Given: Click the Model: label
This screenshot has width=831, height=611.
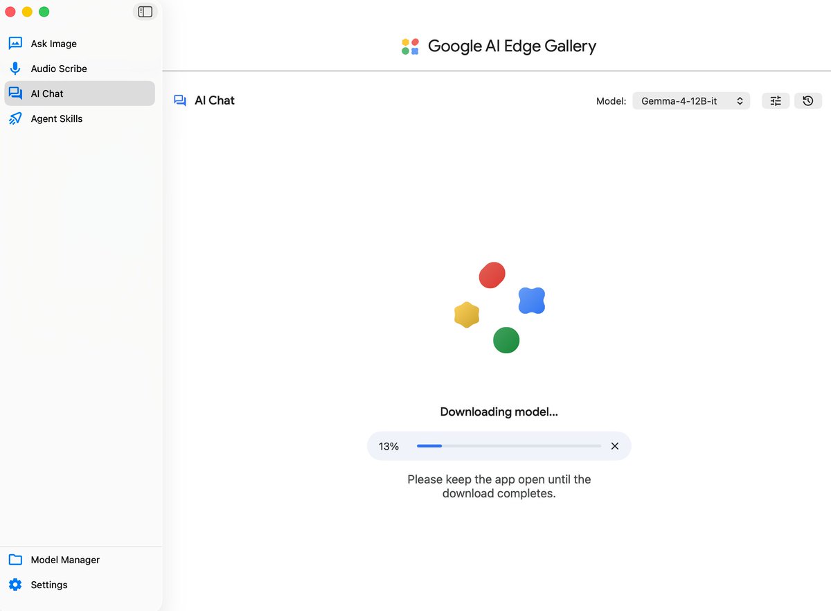Looking at the screenshot, I should pyautogui.click(x=611, y=101).
